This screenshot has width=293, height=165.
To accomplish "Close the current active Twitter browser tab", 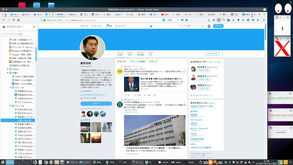I will tap(53, 14).
